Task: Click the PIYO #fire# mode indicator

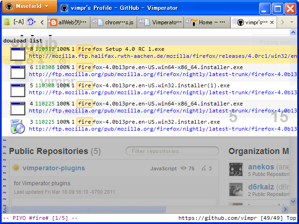Action: 40,218
